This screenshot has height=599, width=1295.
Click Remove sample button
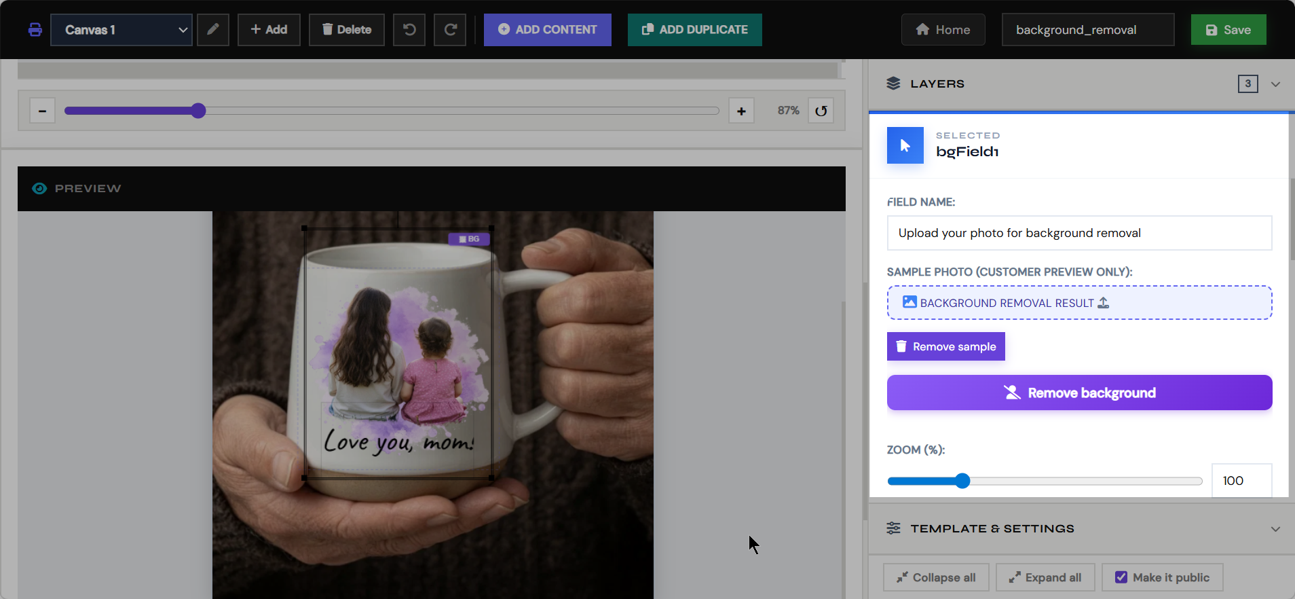pos(945,346)
